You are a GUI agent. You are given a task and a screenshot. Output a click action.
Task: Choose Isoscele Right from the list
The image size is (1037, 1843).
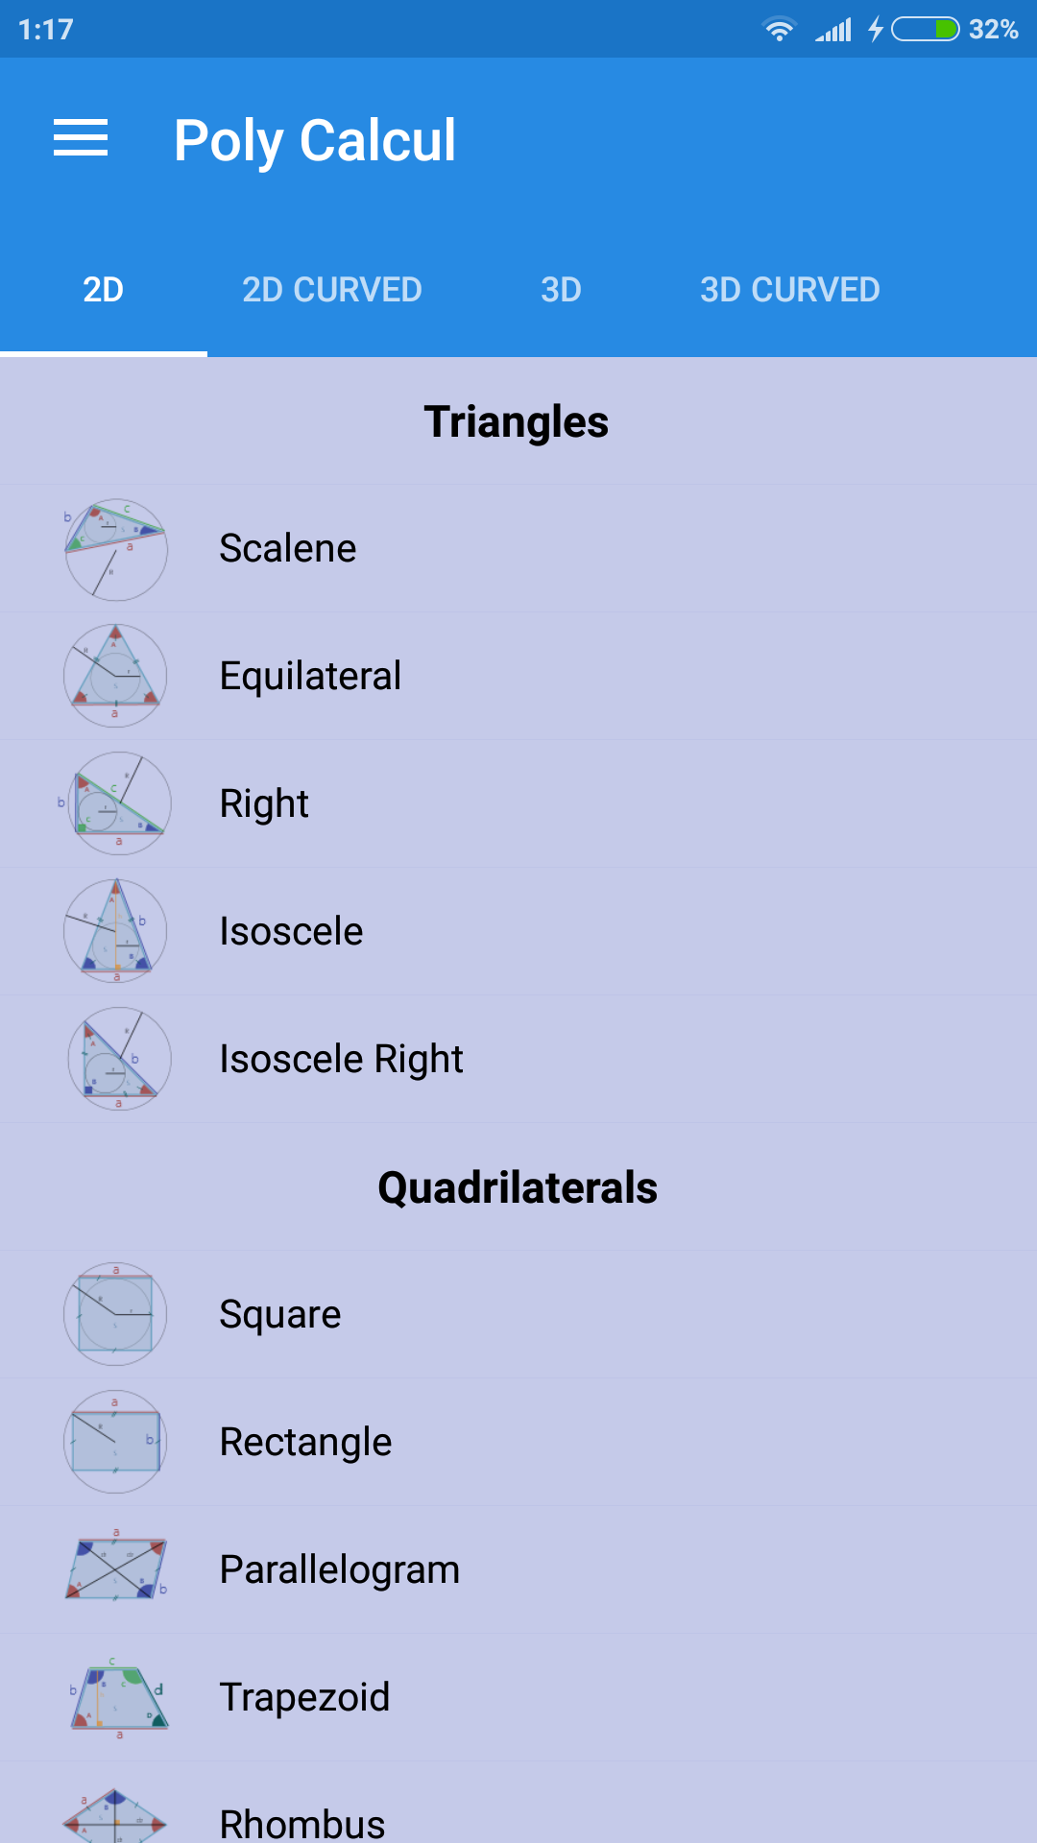pyautogui.click(x=518, y=1059)
